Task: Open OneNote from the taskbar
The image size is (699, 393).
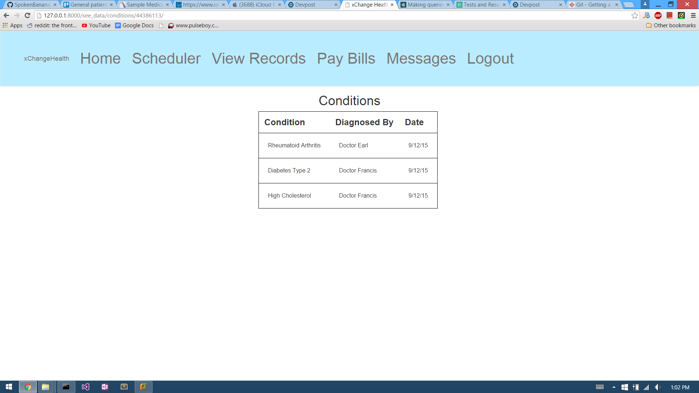Action: [105, 387]
